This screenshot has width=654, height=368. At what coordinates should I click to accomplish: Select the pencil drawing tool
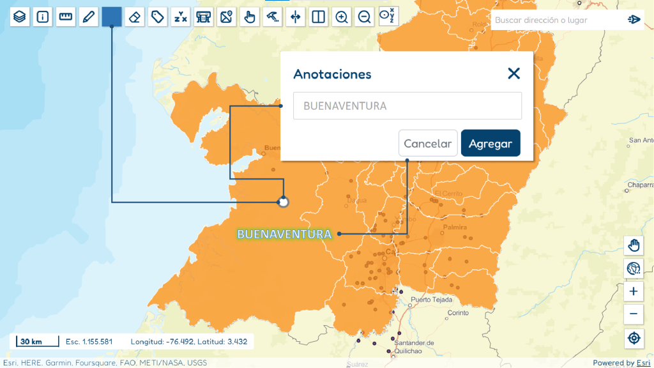tap(88, 17)
